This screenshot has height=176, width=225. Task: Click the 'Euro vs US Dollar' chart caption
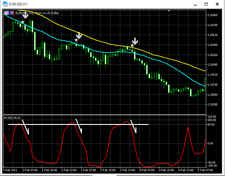click(47, 13)
